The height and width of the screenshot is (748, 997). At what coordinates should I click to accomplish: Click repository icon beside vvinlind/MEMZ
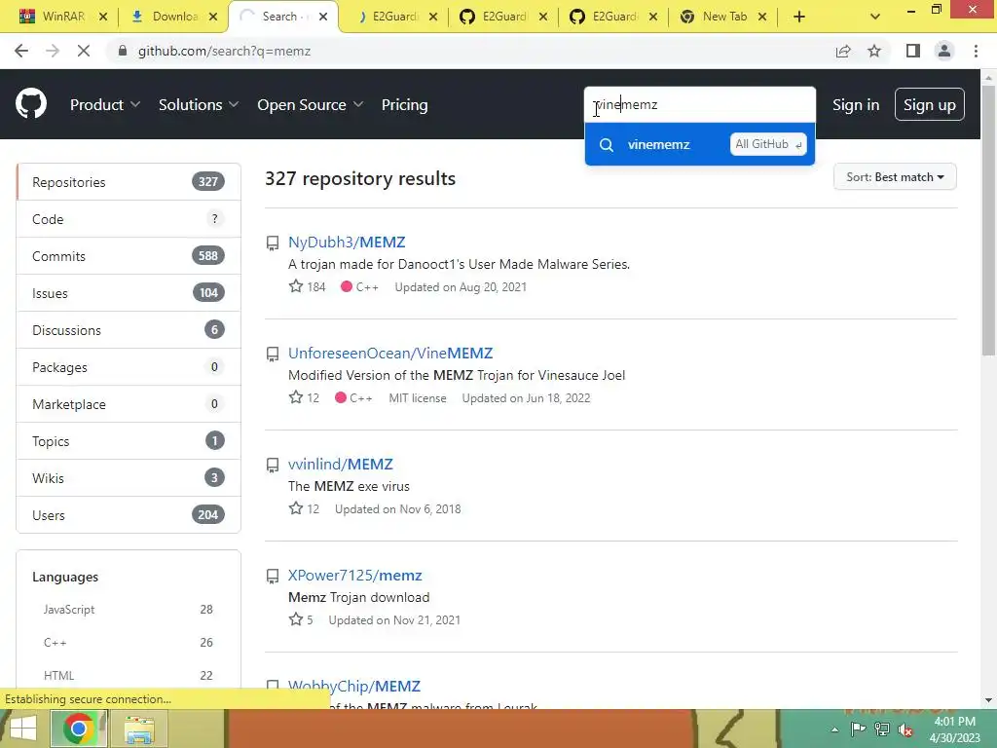(x=273, y=465)
